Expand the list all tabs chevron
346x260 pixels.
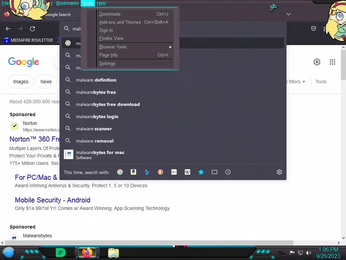pyautogui.click(x=289, y=14)
